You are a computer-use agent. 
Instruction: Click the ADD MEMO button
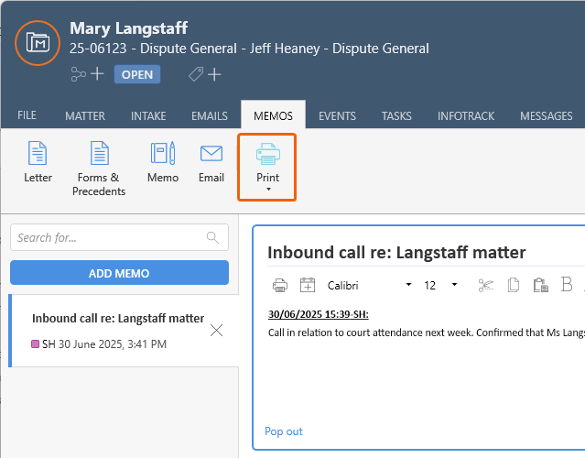click(119, 273)
